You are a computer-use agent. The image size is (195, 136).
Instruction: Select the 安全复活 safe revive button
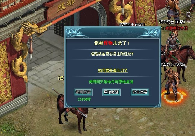click(140, 92)
